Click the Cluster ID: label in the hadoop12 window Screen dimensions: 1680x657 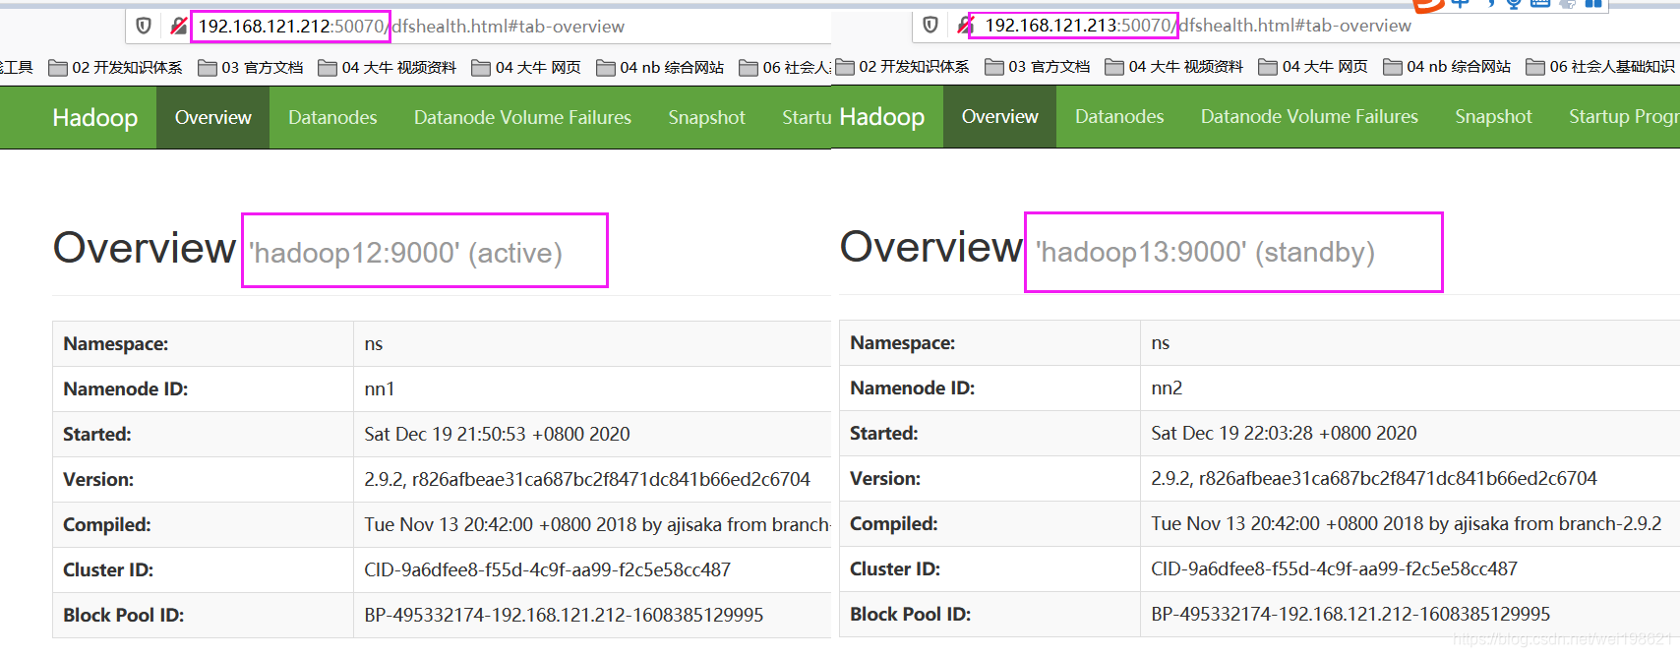coord(108,570)
